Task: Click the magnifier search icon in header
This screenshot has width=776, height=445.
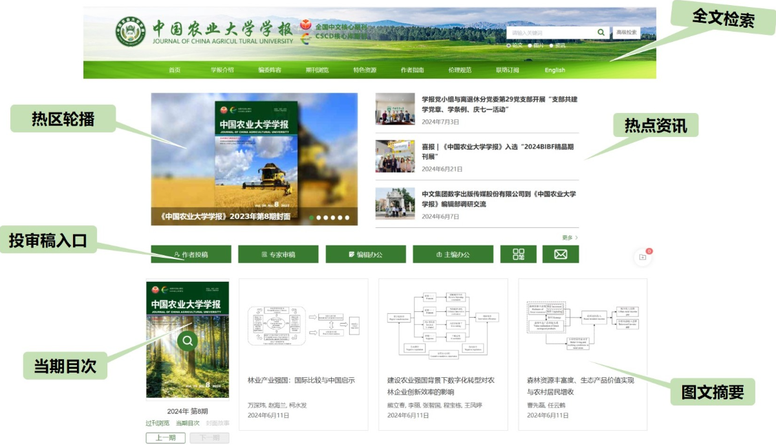Action: [601, 32]
